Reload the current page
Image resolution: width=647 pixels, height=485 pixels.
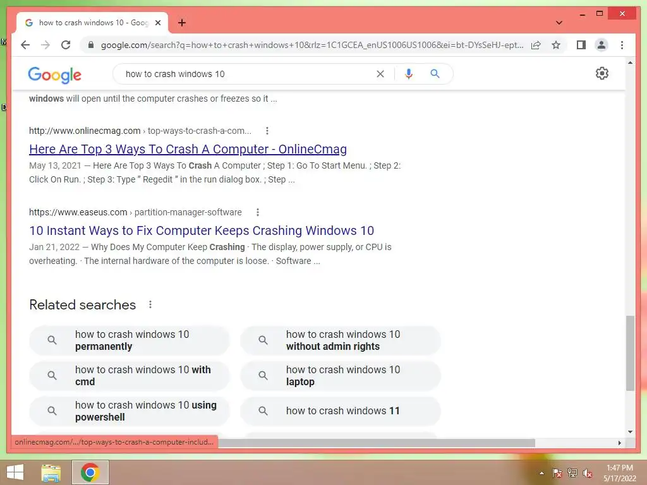point(66,45)
